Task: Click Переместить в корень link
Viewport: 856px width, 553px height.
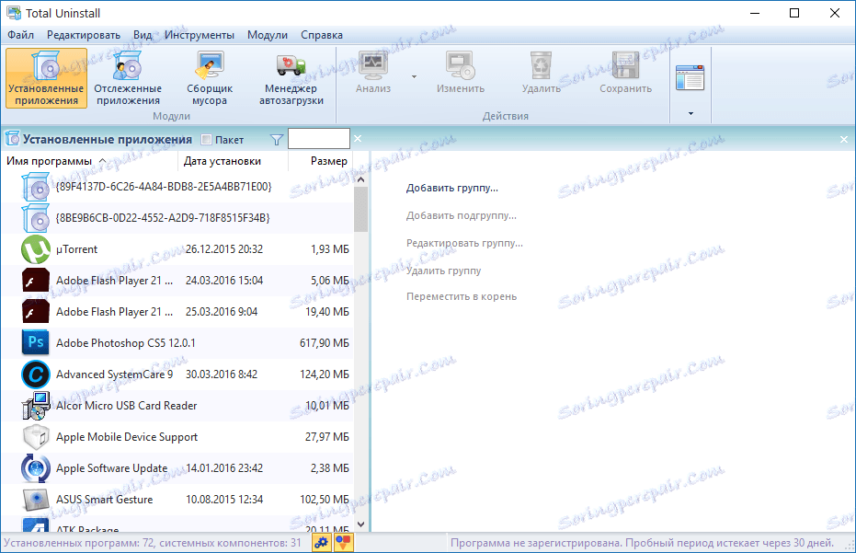Action: (462, 296)
